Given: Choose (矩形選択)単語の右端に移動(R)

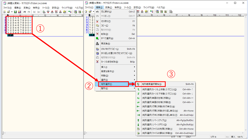Looking at the screenshot, I should coord(166,102).
